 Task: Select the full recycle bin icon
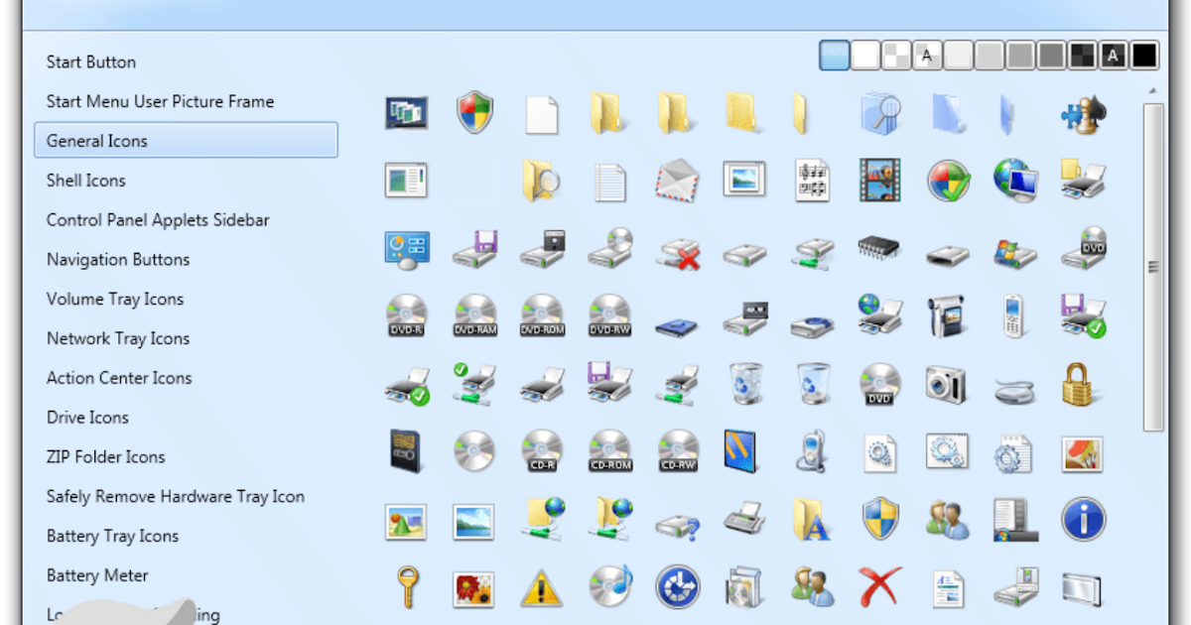click(x=744, y=383)
